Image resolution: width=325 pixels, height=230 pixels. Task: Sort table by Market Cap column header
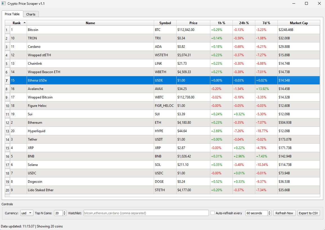pyautogui.click(x=299, y=23)
